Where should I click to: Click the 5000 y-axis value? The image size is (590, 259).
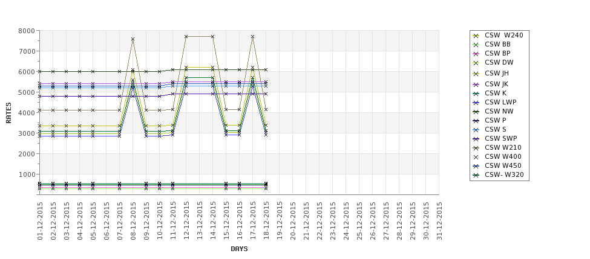[x=27, y=92]
